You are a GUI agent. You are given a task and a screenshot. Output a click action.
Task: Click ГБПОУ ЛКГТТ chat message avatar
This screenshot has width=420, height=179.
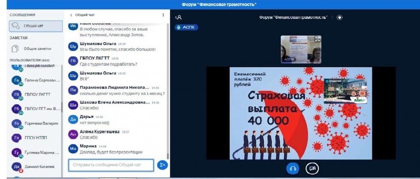tap(73, 61)
